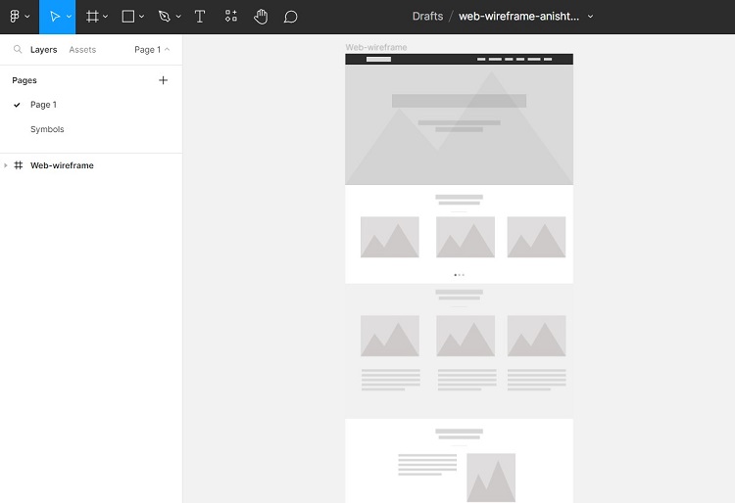Select the Rectangle shape tool
735x503 pixels.
pos(128,17)
